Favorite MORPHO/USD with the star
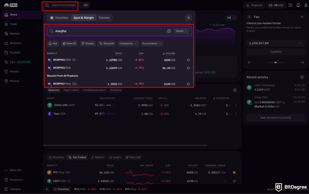The image size is (309, 194). (189, 60)
